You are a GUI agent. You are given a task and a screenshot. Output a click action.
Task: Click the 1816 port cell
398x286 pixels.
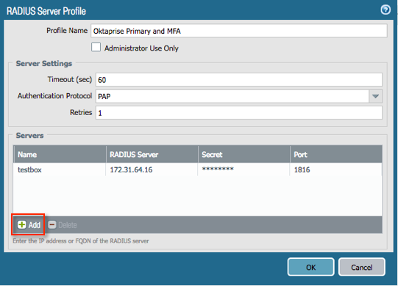(x=335, y=169)
